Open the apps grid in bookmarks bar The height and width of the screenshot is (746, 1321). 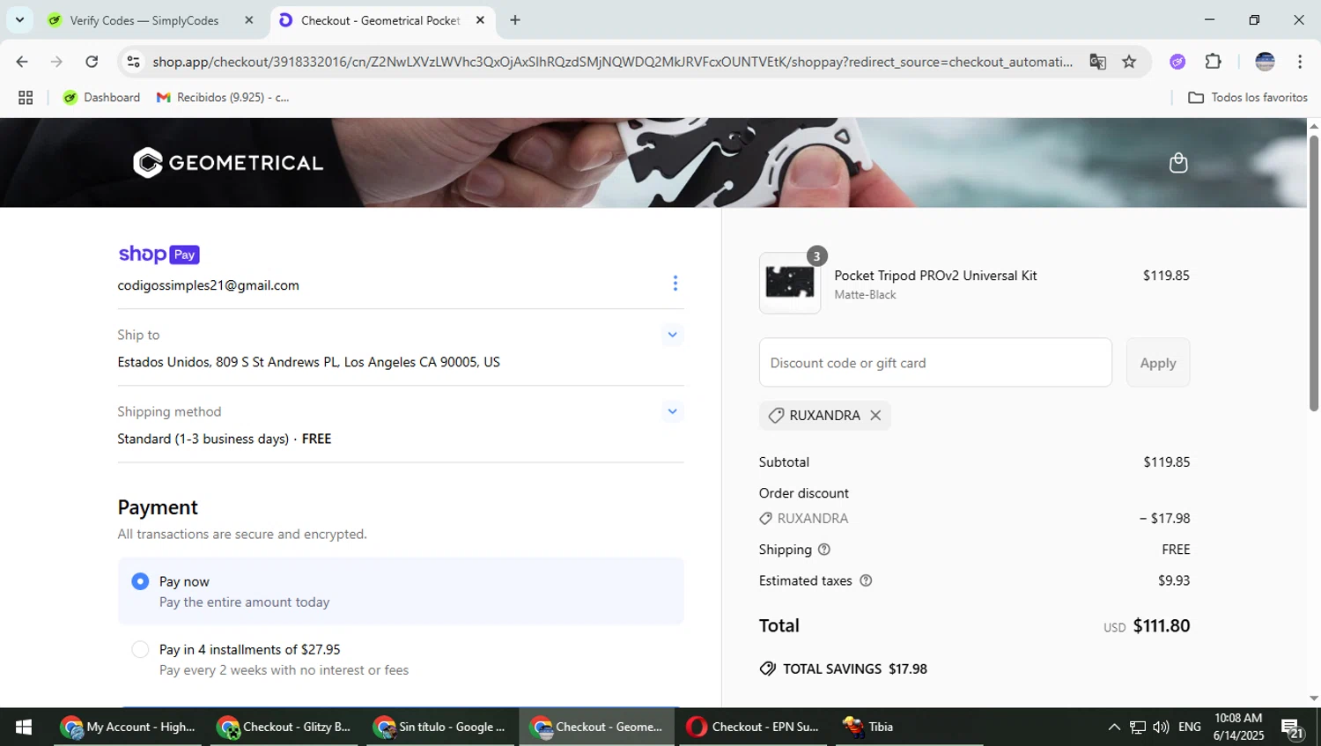pos(26,98)
